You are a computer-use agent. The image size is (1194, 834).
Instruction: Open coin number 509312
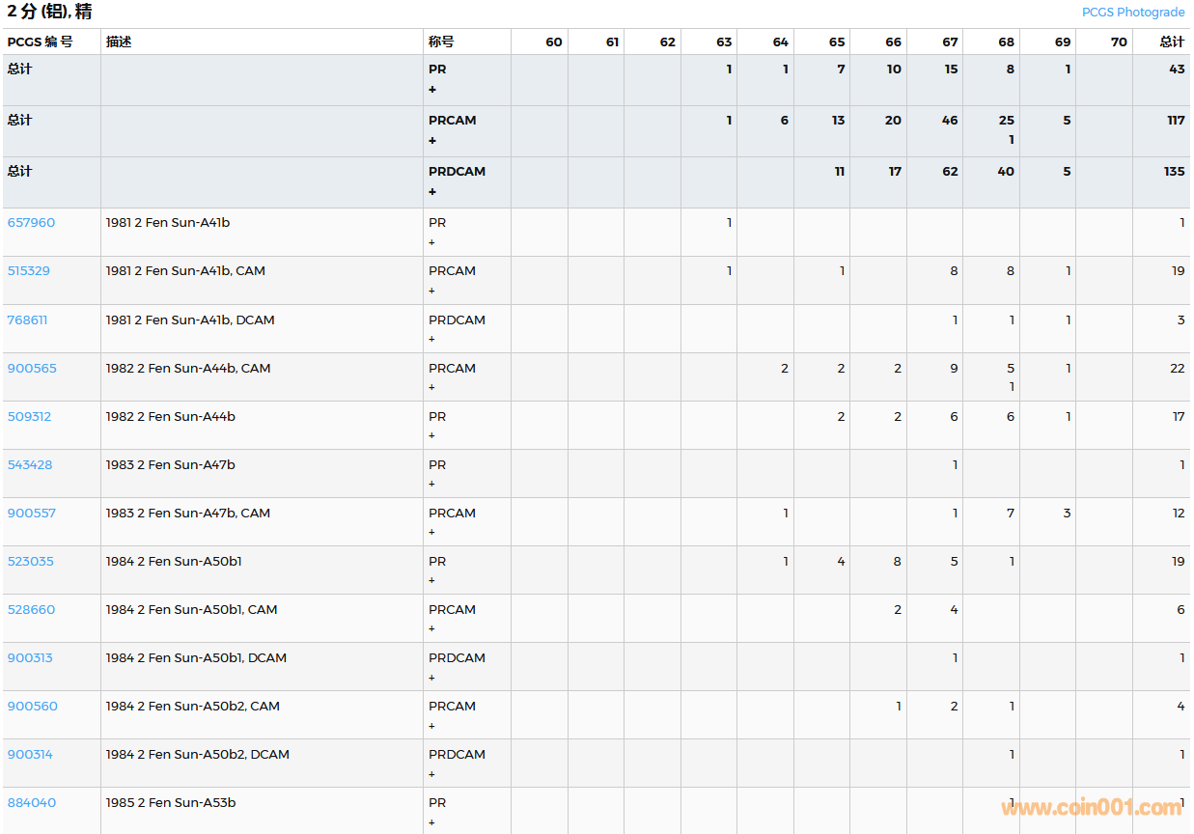29,416
